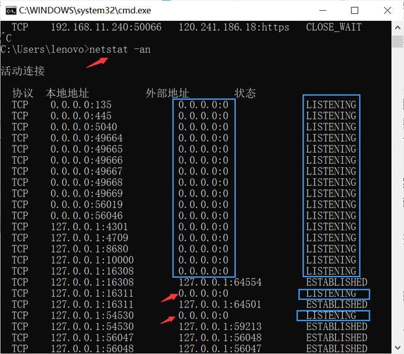Click the scrollbar up arrow
The height and width of the screenshot is (354, 404).
(398, 28)
